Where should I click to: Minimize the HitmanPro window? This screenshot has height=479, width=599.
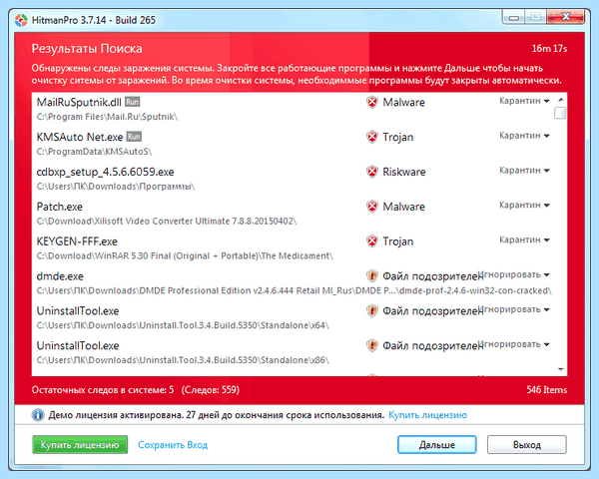point(514,18)
